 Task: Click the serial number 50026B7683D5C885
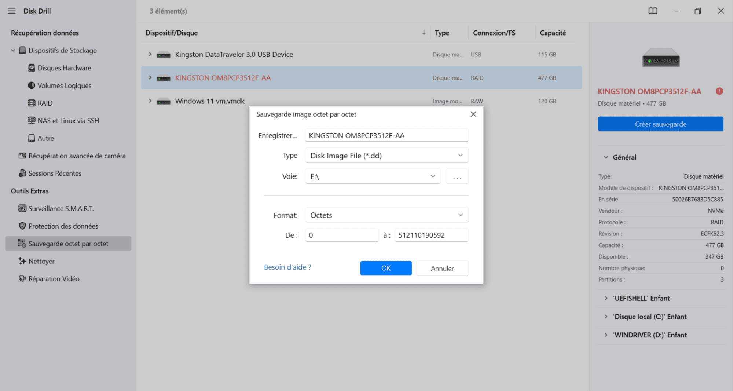point(697,199)
